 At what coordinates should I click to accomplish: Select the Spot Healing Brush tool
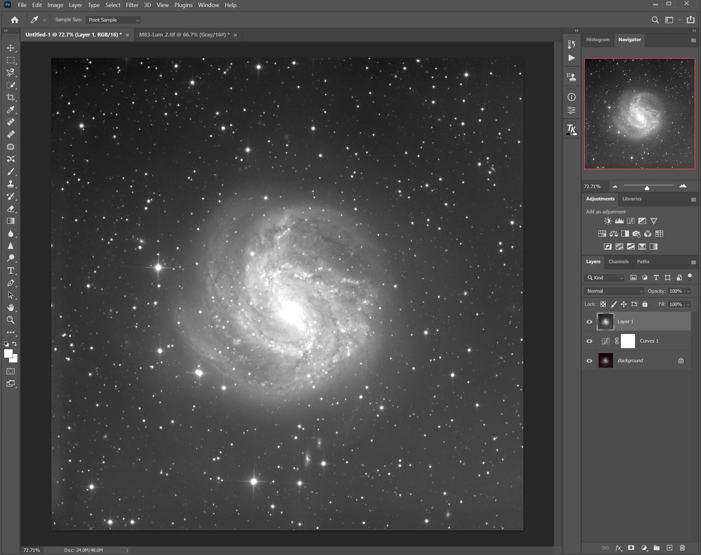pyautogui.click(x=11, y=122)
